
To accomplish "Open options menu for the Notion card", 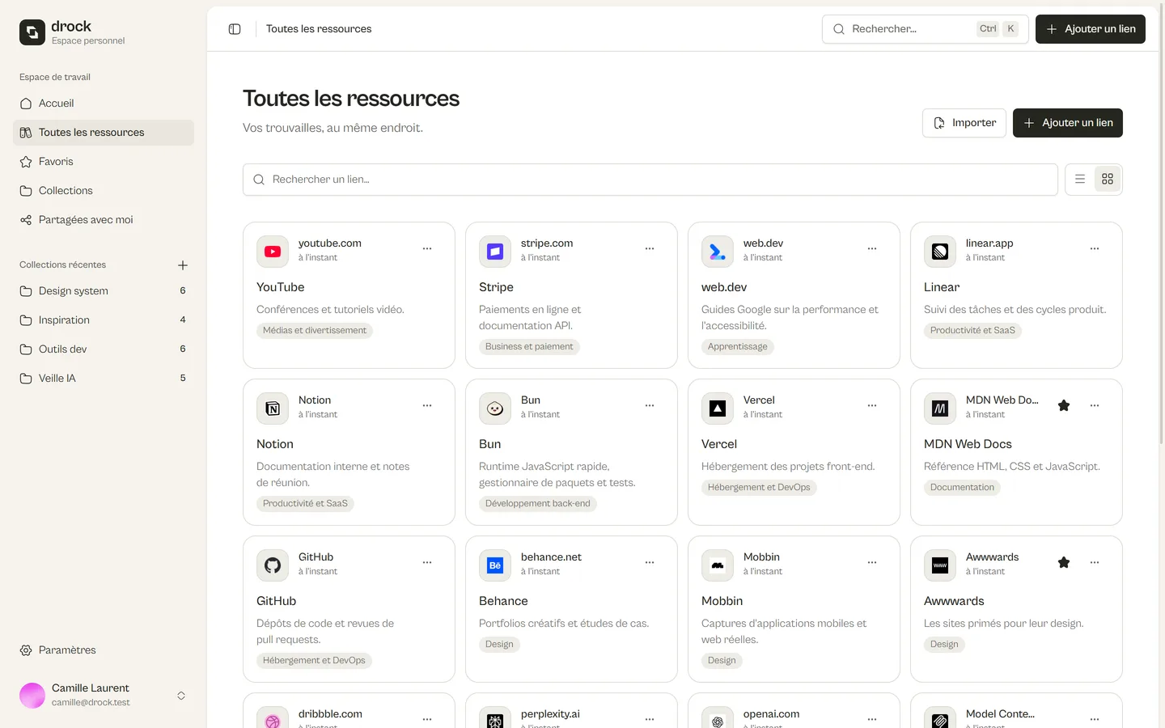I will coord(427,405).
